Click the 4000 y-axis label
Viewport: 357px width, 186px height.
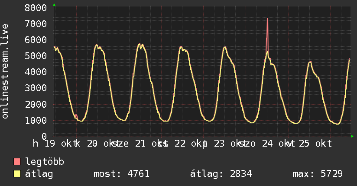click(x=36, y=72)
